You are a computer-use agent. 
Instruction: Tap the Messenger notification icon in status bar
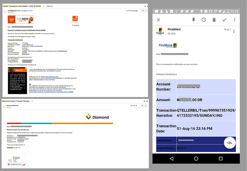[171, 11]
